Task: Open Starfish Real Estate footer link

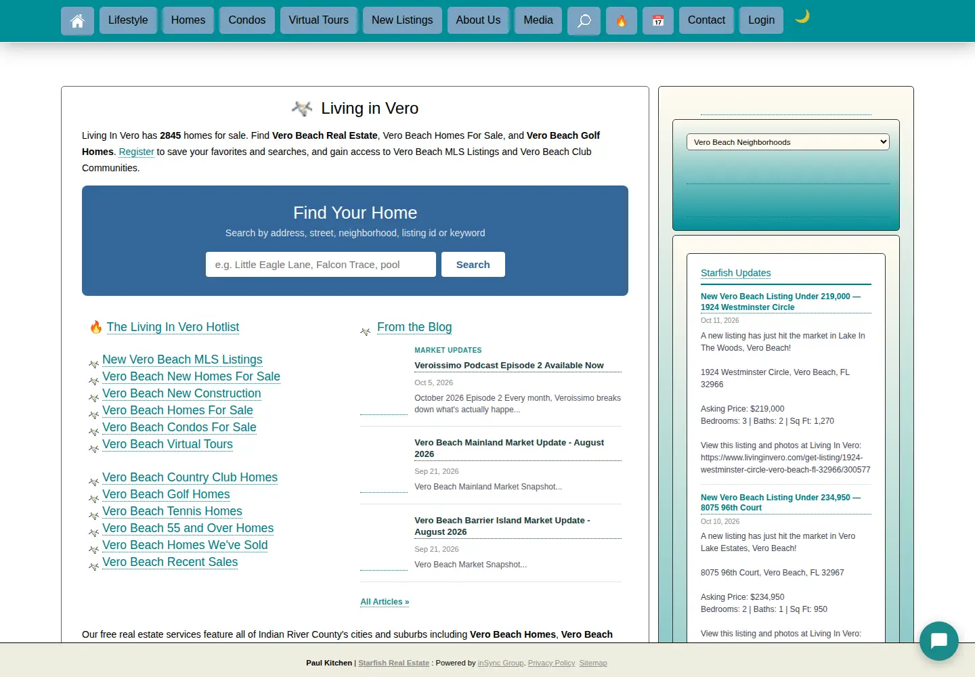Action: click(393, 663)
